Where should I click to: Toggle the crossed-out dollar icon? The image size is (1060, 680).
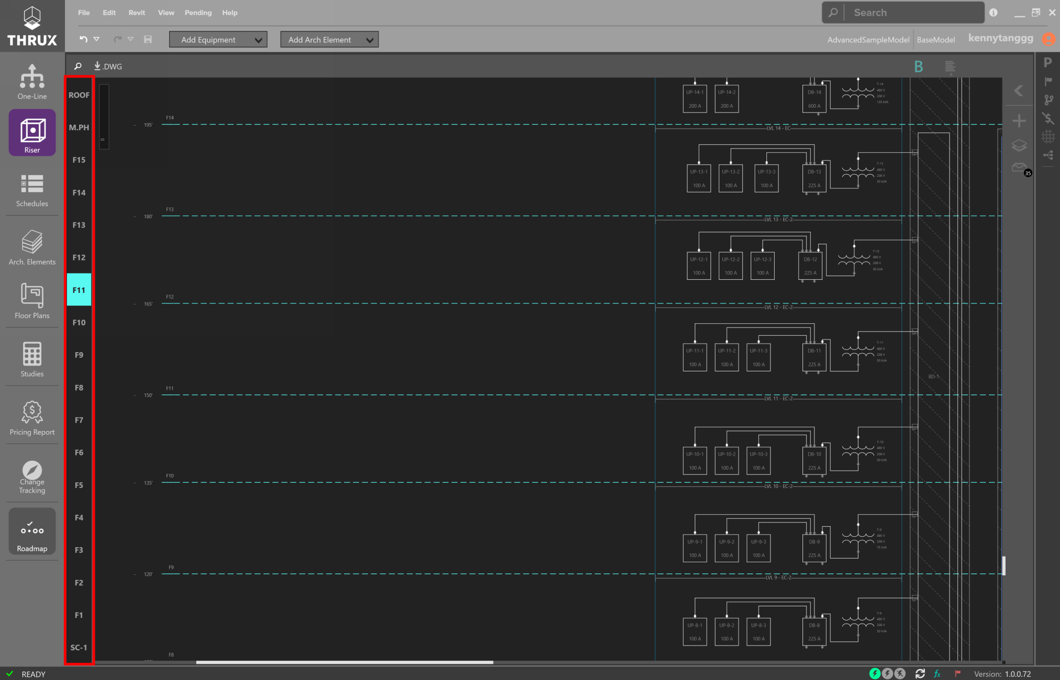(x=1047, y=118)
